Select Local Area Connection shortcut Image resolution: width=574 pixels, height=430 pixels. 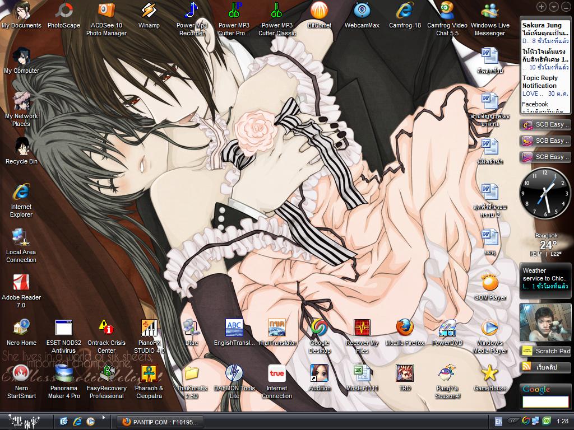pos(21,245)
